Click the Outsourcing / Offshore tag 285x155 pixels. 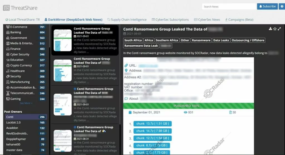(x=248, y=40)
